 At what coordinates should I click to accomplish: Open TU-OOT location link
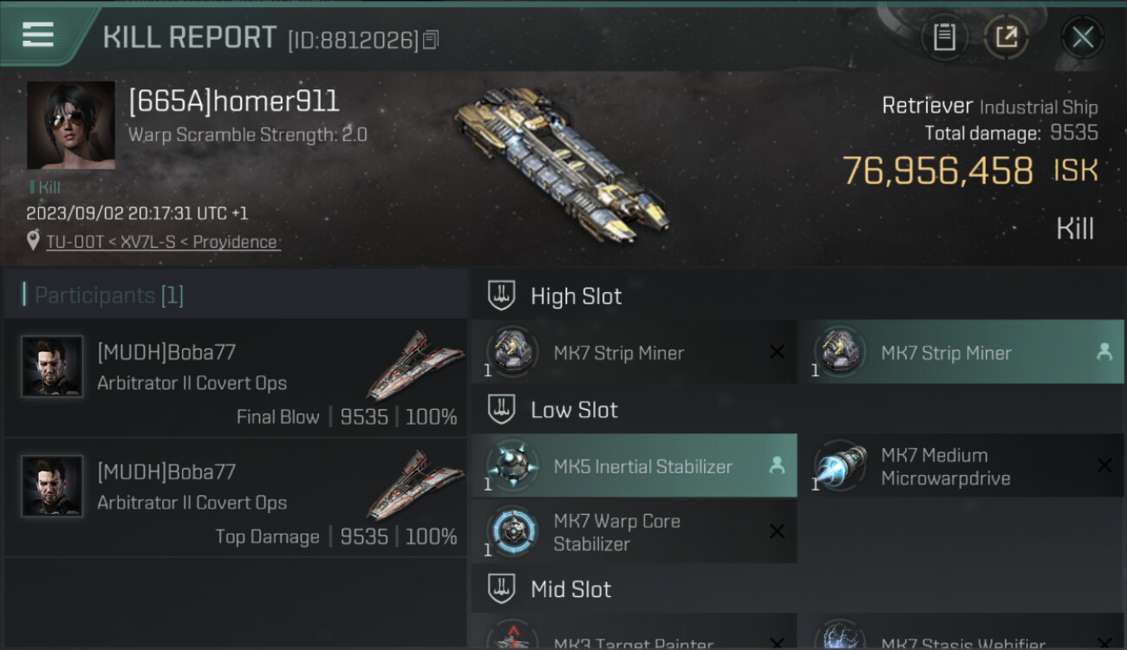coord(163,242)
